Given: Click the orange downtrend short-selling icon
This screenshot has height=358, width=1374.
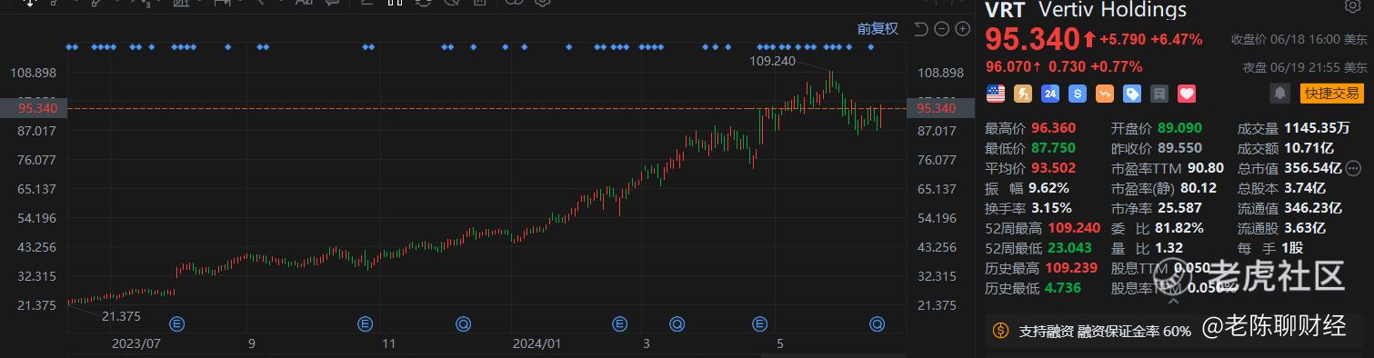Looking at the screenshot, I should 1105,93.
